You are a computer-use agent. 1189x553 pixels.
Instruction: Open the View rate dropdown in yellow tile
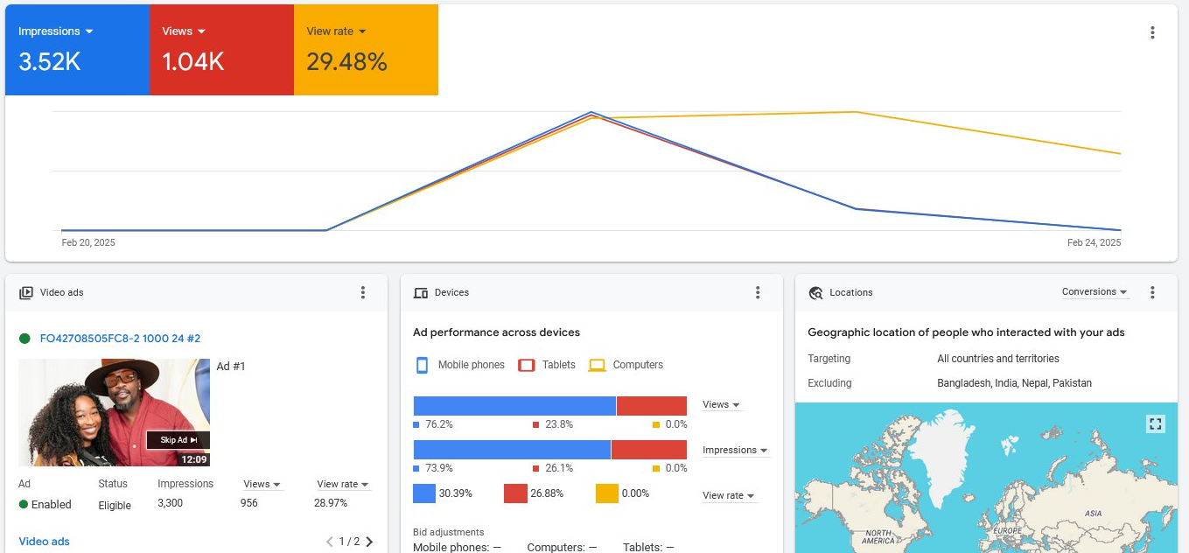tap(336, 31)
